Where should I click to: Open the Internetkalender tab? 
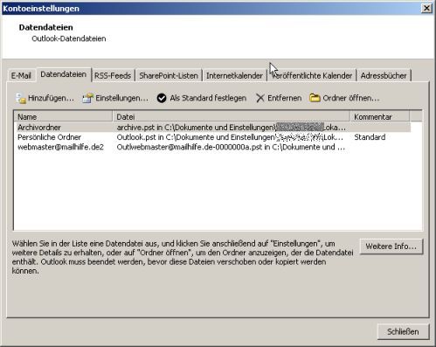pyautogui.click(x=234, y=76)
